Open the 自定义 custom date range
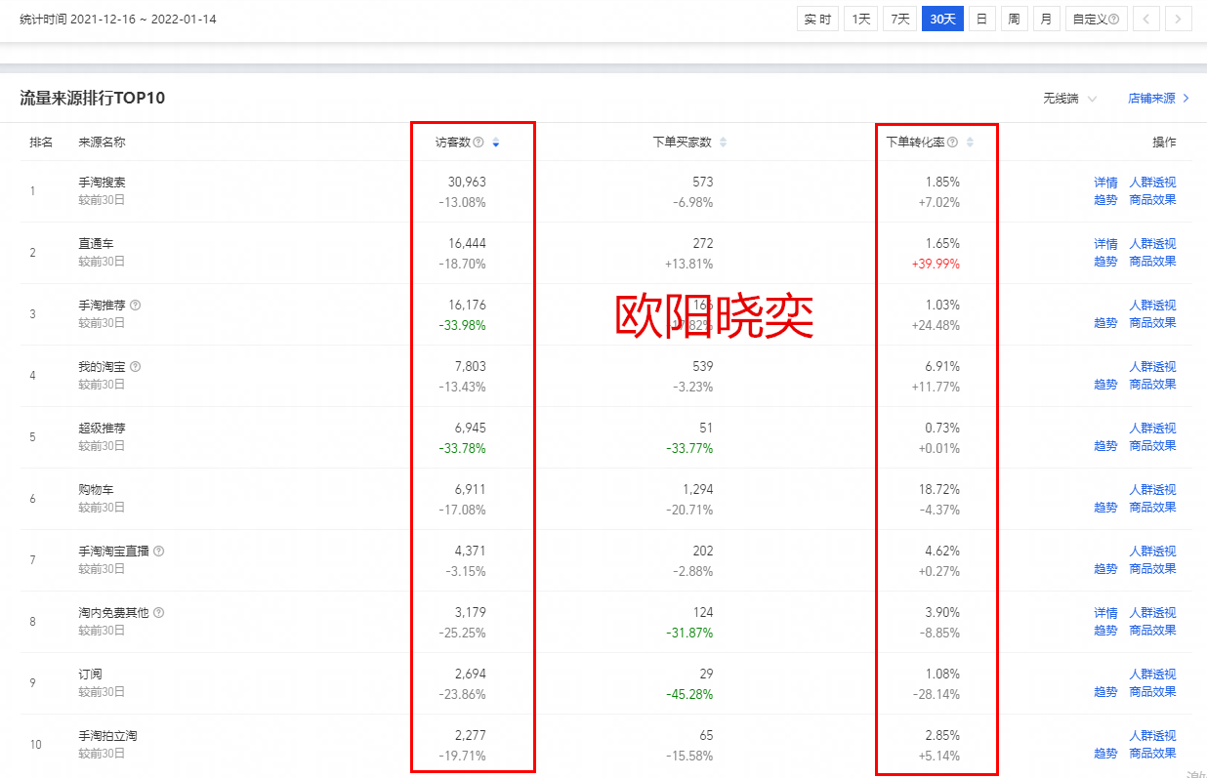The image size is (1207, 778). (1096, 19)
